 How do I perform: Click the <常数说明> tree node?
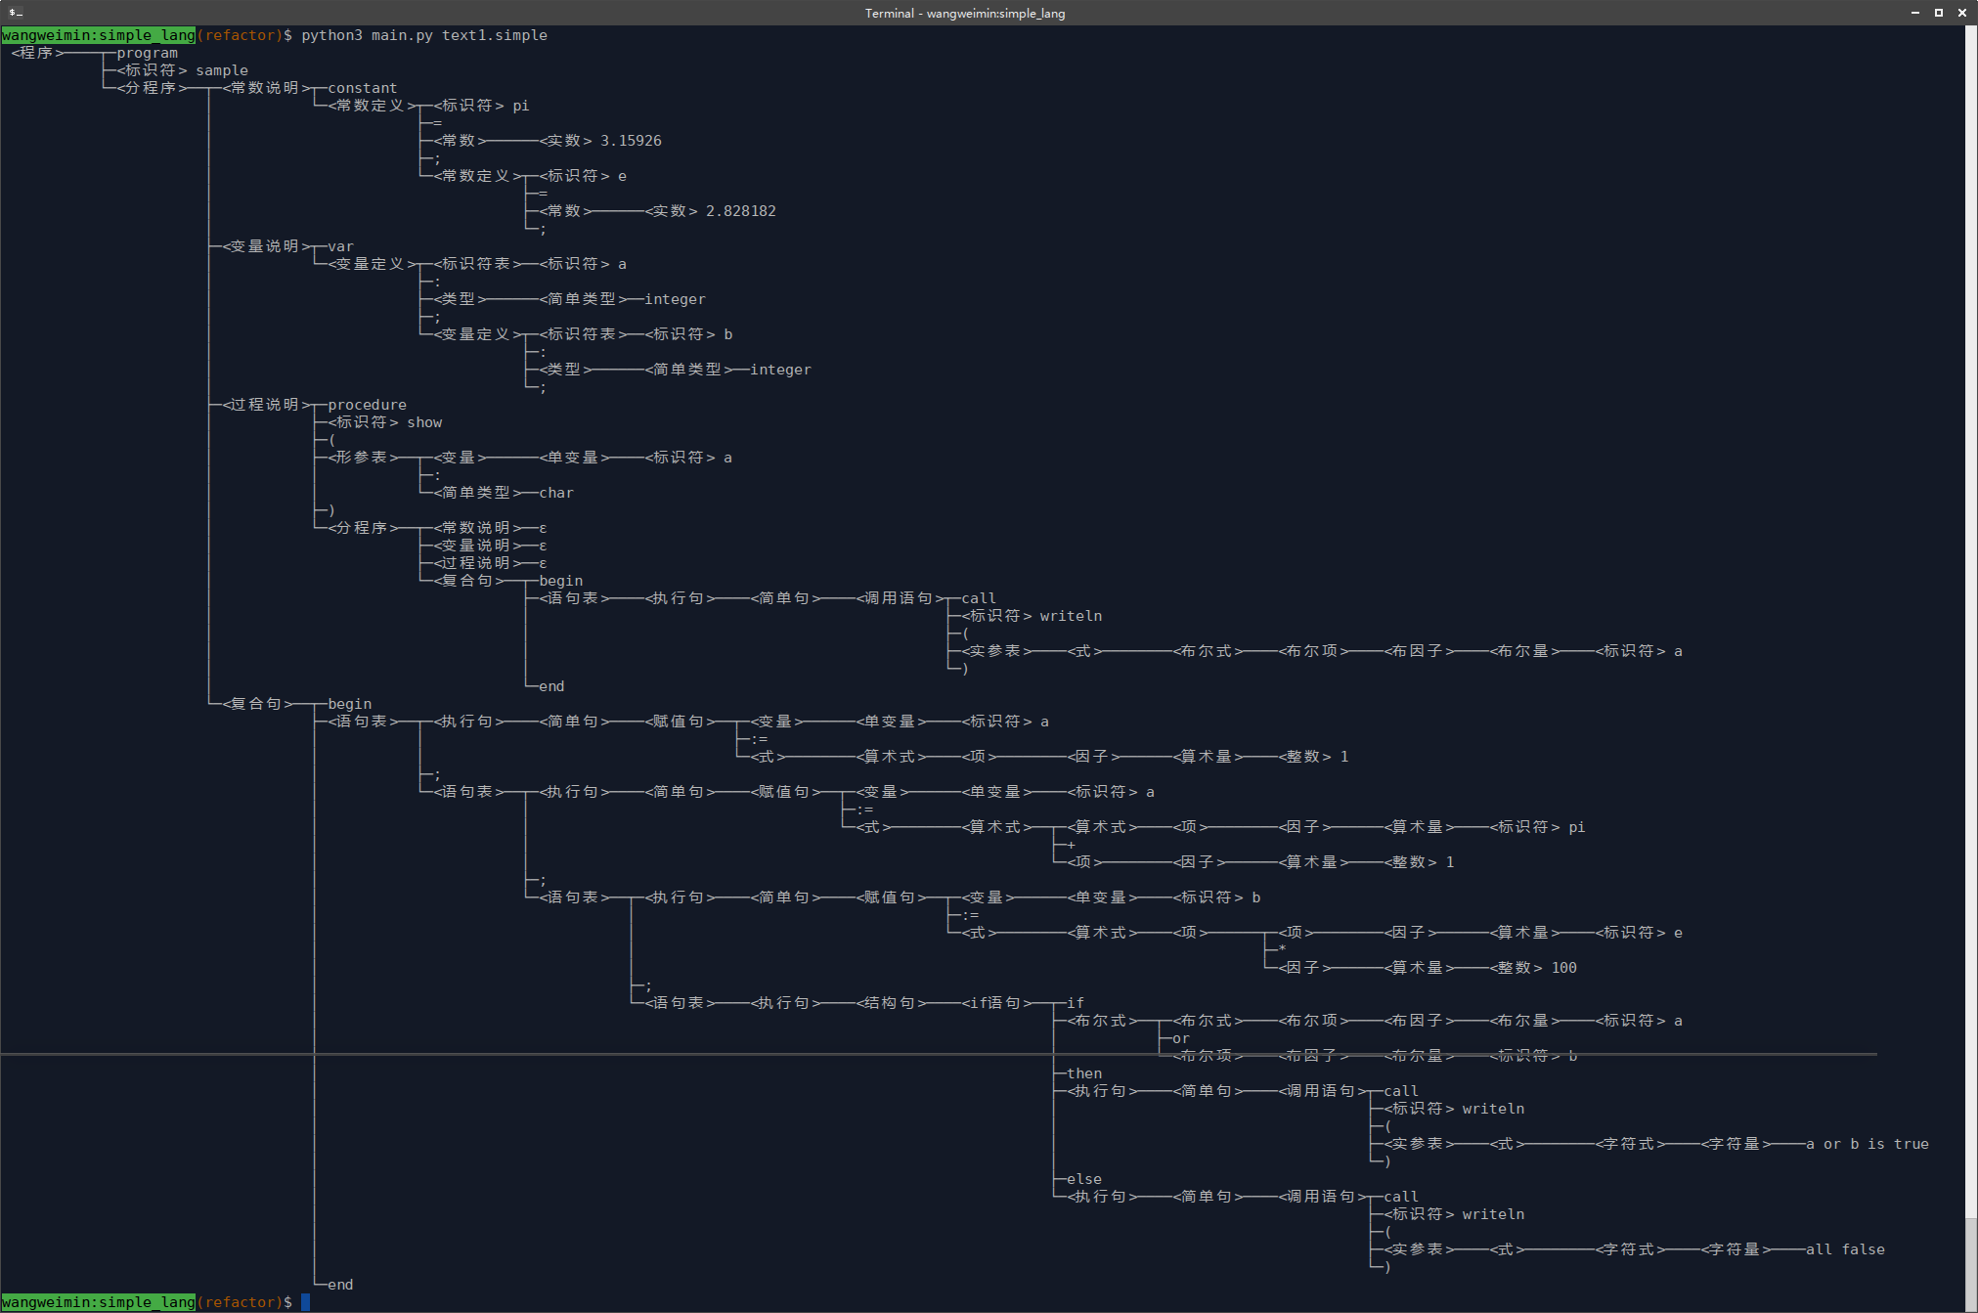pyautogui.click(x=266, y=88)
